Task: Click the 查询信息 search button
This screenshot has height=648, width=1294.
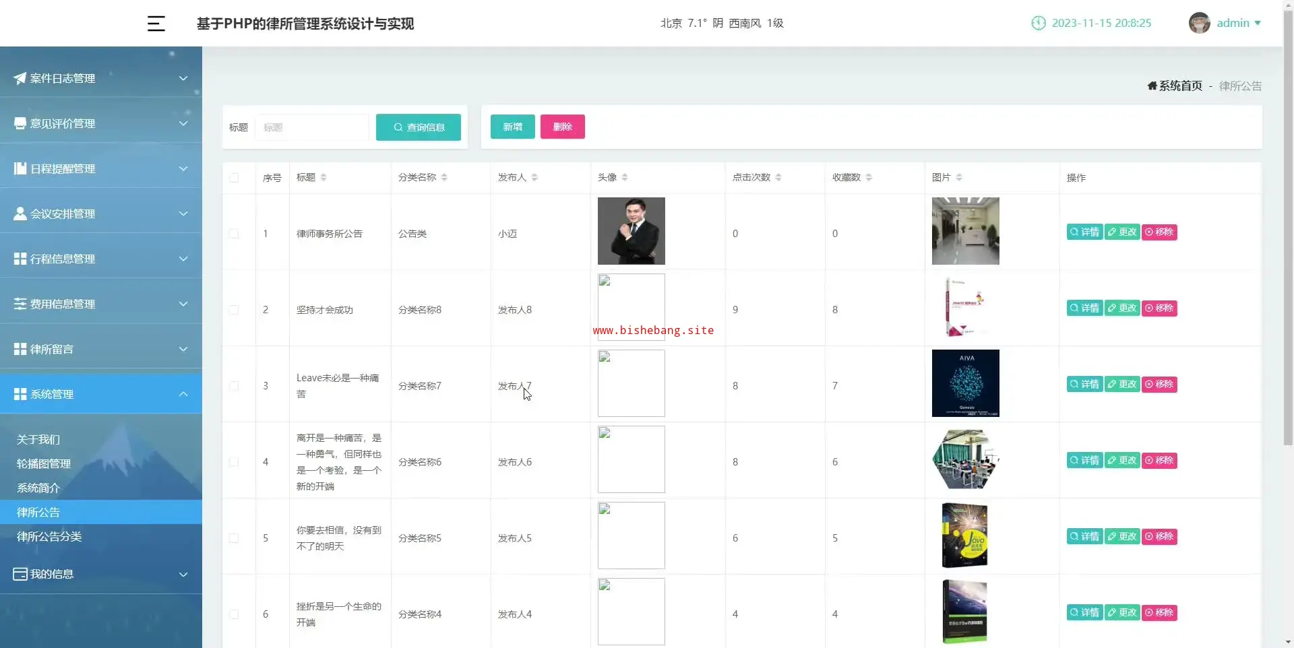Action: click(x=419, y=127)
